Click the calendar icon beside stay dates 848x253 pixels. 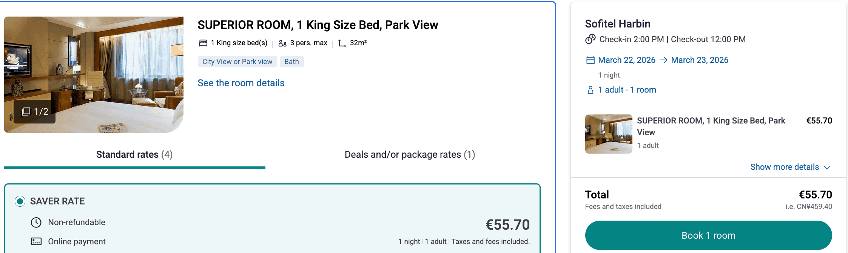(x=591, y=60)
